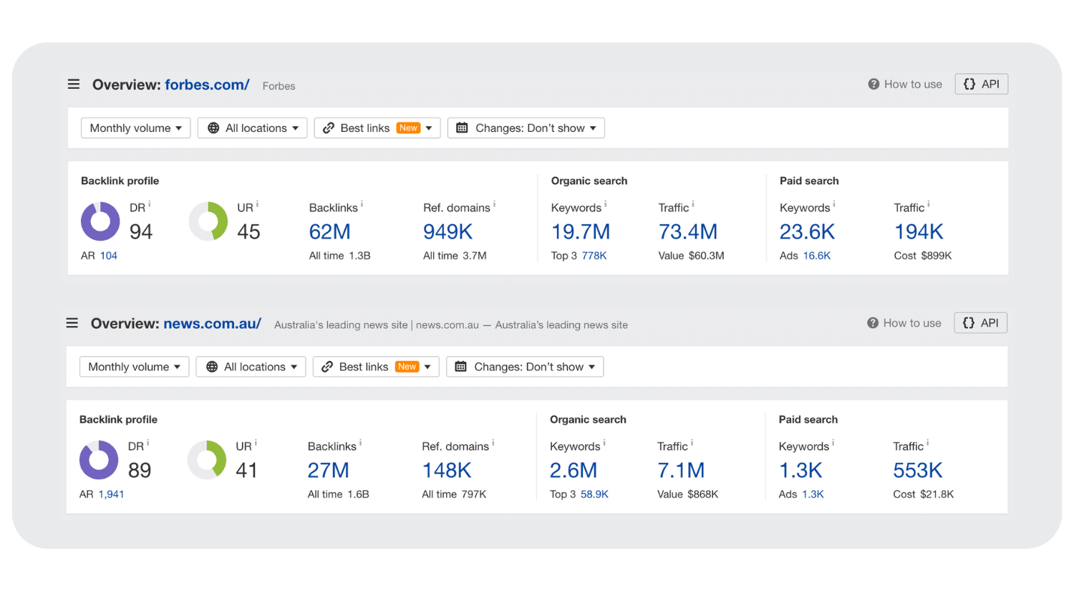The width and height of the screenshot is (1074, 591).
Task: Open the 553K paid Traffic value
Action: (918, 471)
